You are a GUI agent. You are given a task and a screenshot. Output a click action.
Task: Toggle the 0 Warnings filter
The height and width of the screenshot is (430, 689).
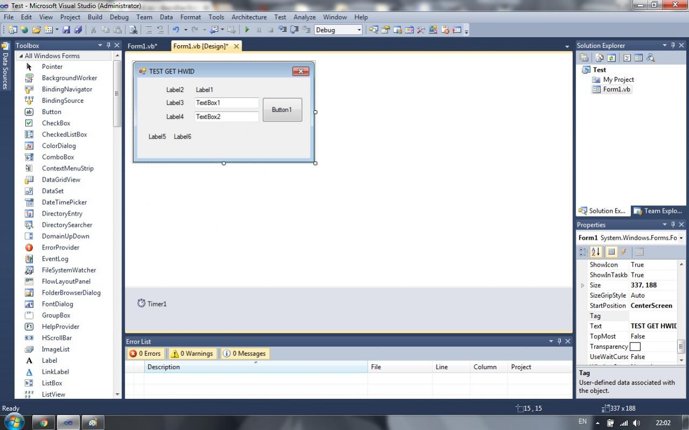(192, 353)
